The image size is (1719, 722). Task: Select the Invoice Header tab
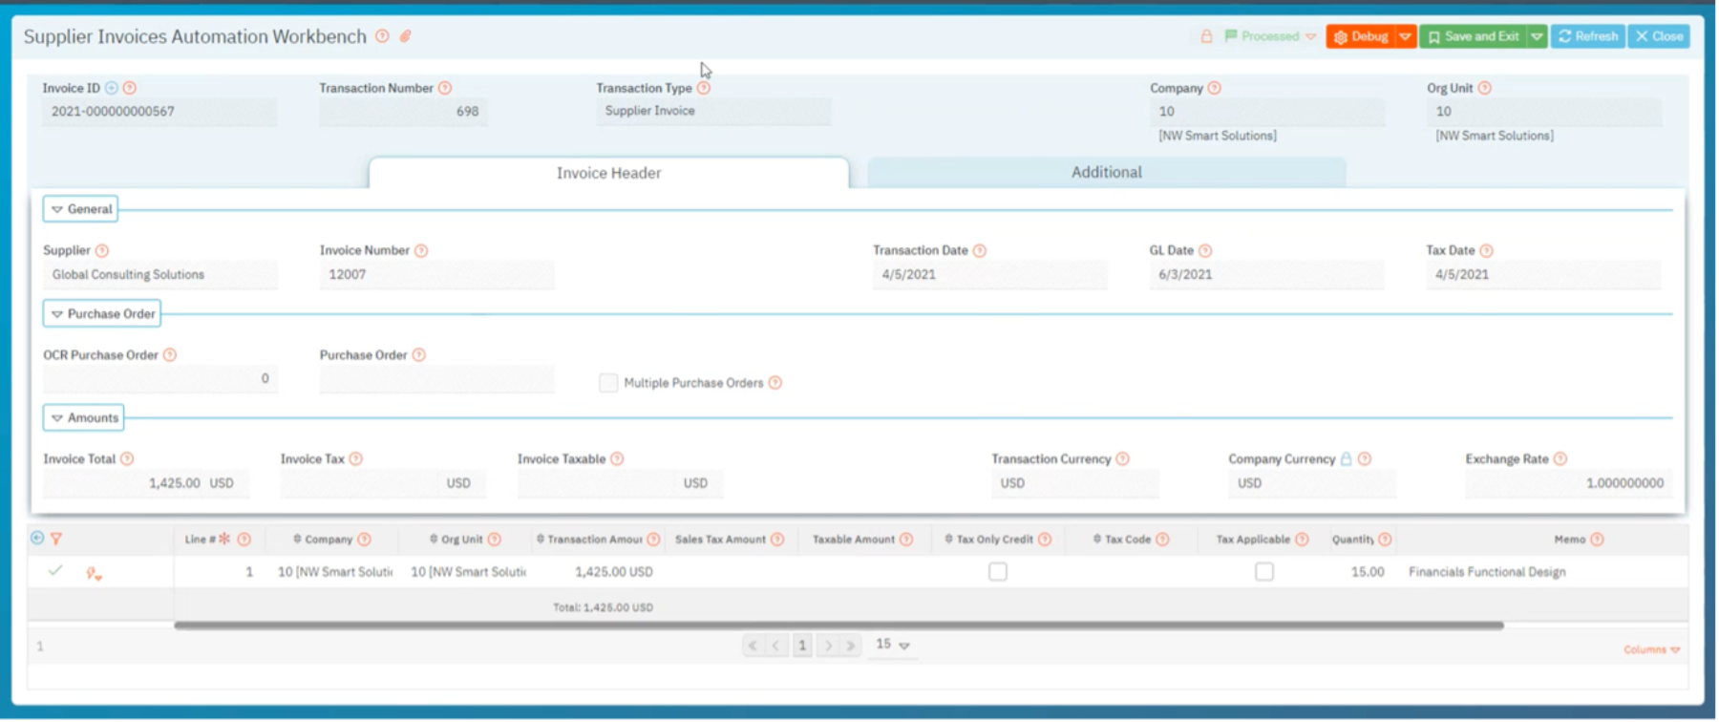pyautogui.click(x=608, y=173)
